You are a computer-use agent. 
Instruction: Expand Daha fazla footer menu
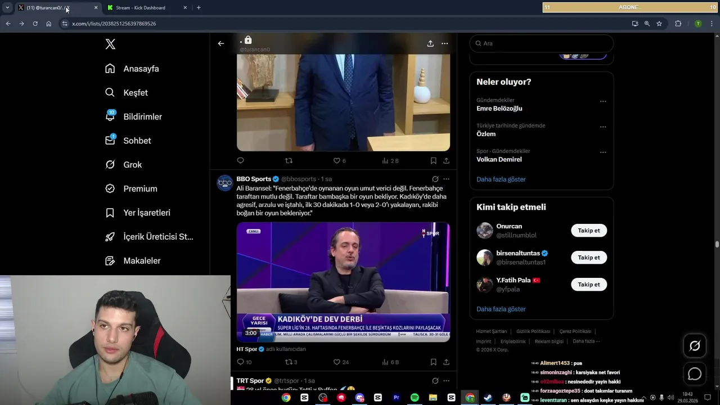click(586, 341)
